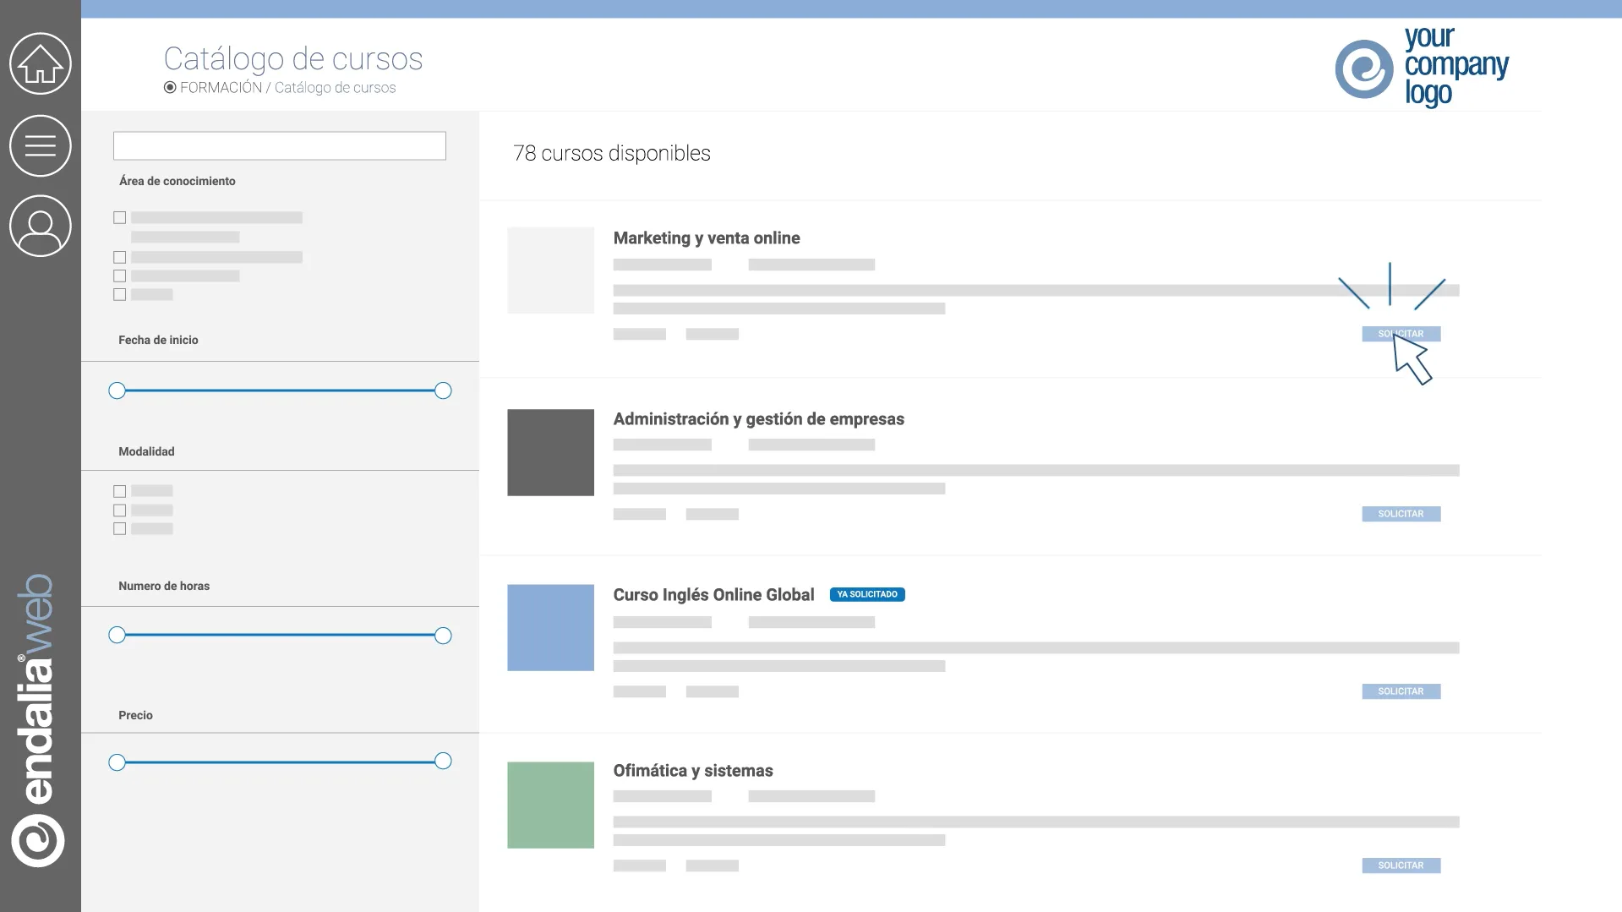Open Administración y gestión de empresas title
The height and width of the screenshot is (912, 1622).
759,419
